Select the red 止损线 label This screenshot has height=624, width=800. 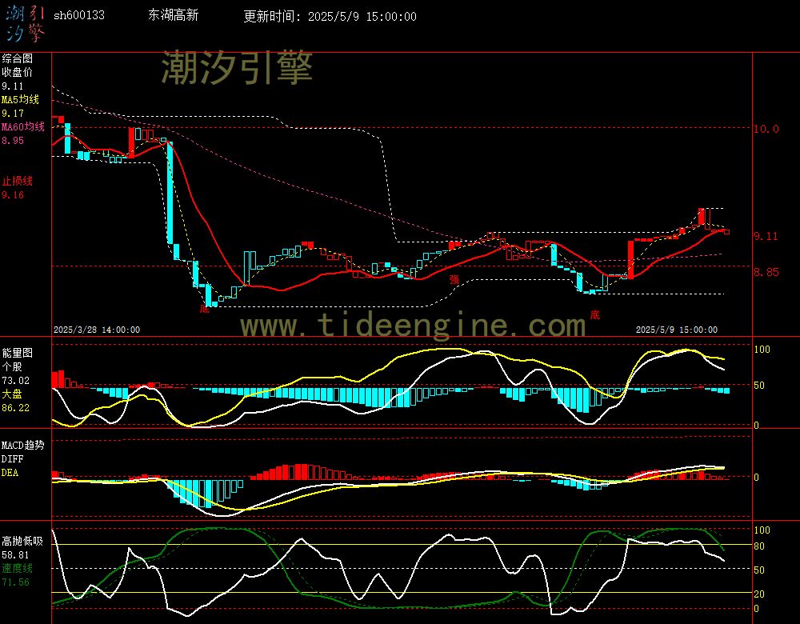17,181
